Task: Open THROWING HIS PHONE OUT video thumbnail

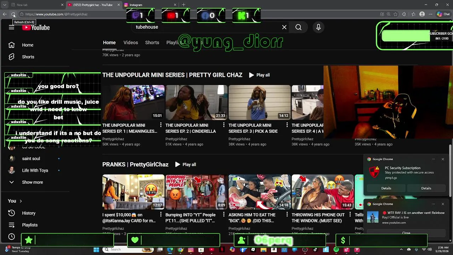Action: [322, 192]
